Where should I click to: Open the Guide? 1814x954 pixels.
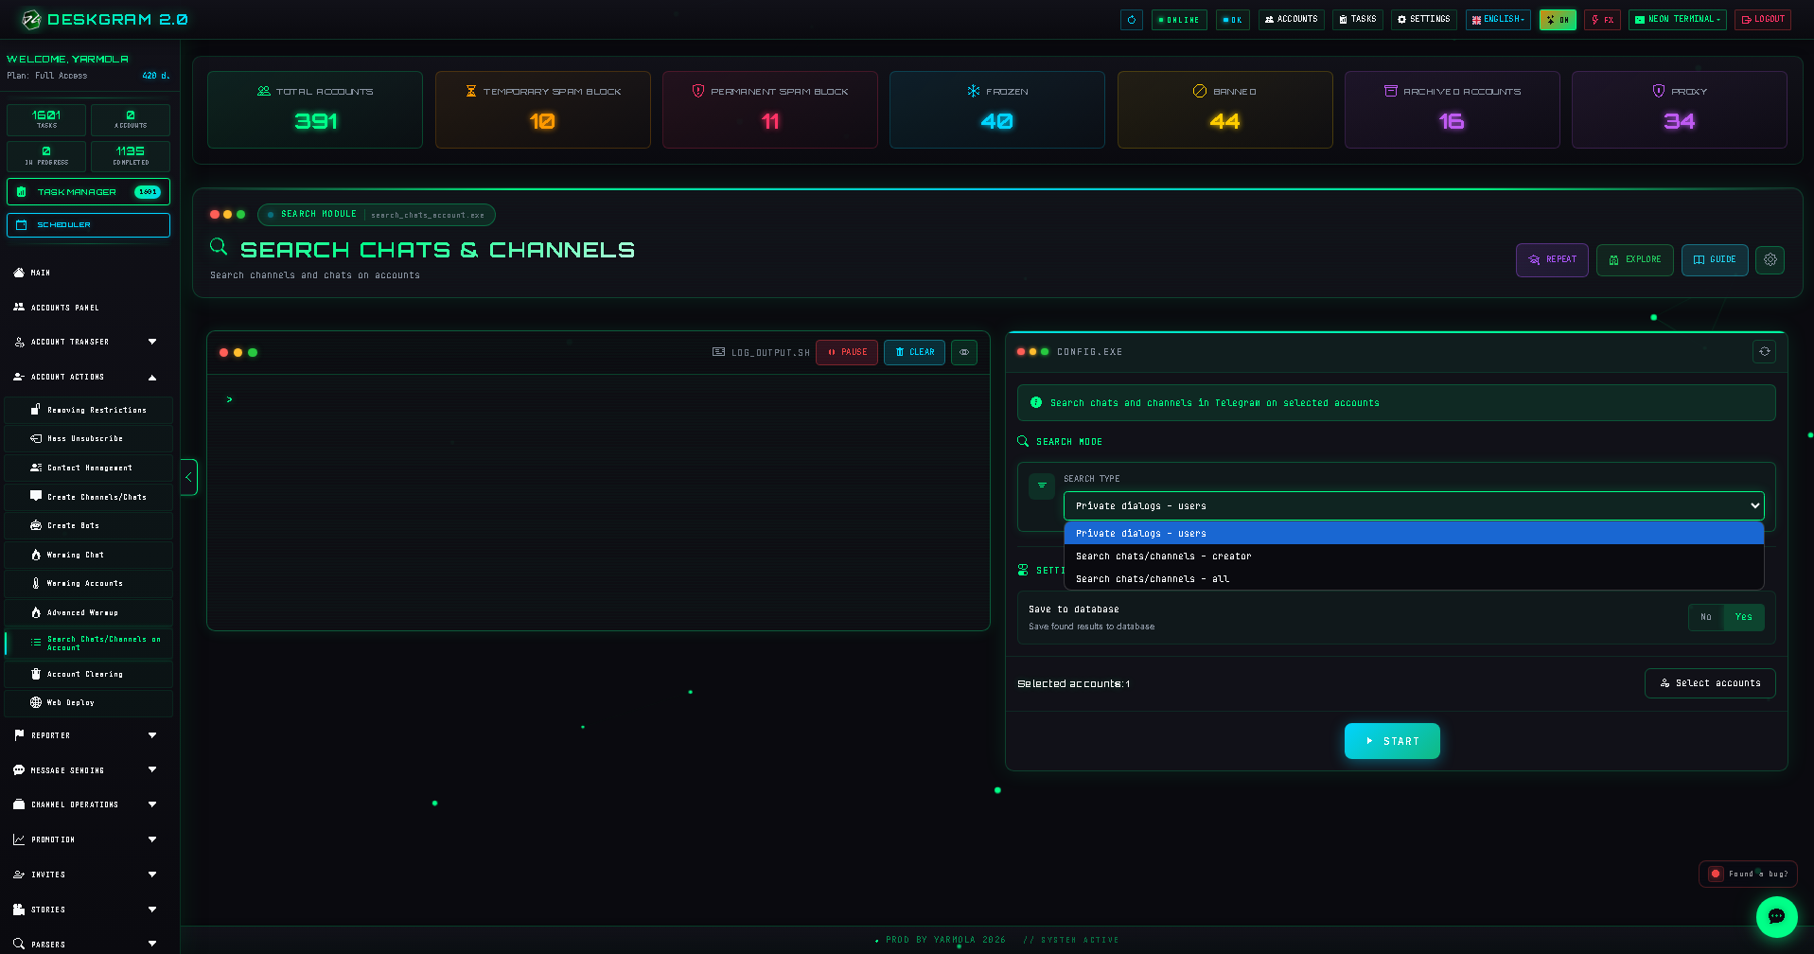point(1715,259)
